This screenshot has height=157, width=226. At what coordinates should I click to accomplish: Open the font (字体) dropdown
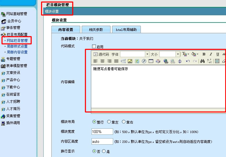click(147, 54)
